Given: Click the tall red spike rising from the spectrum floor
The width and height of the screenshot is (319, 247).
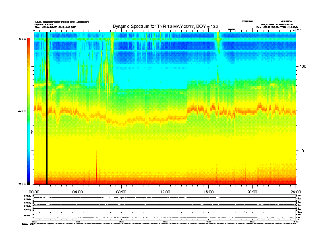Looking at the screenshot, I should (96, 167).
